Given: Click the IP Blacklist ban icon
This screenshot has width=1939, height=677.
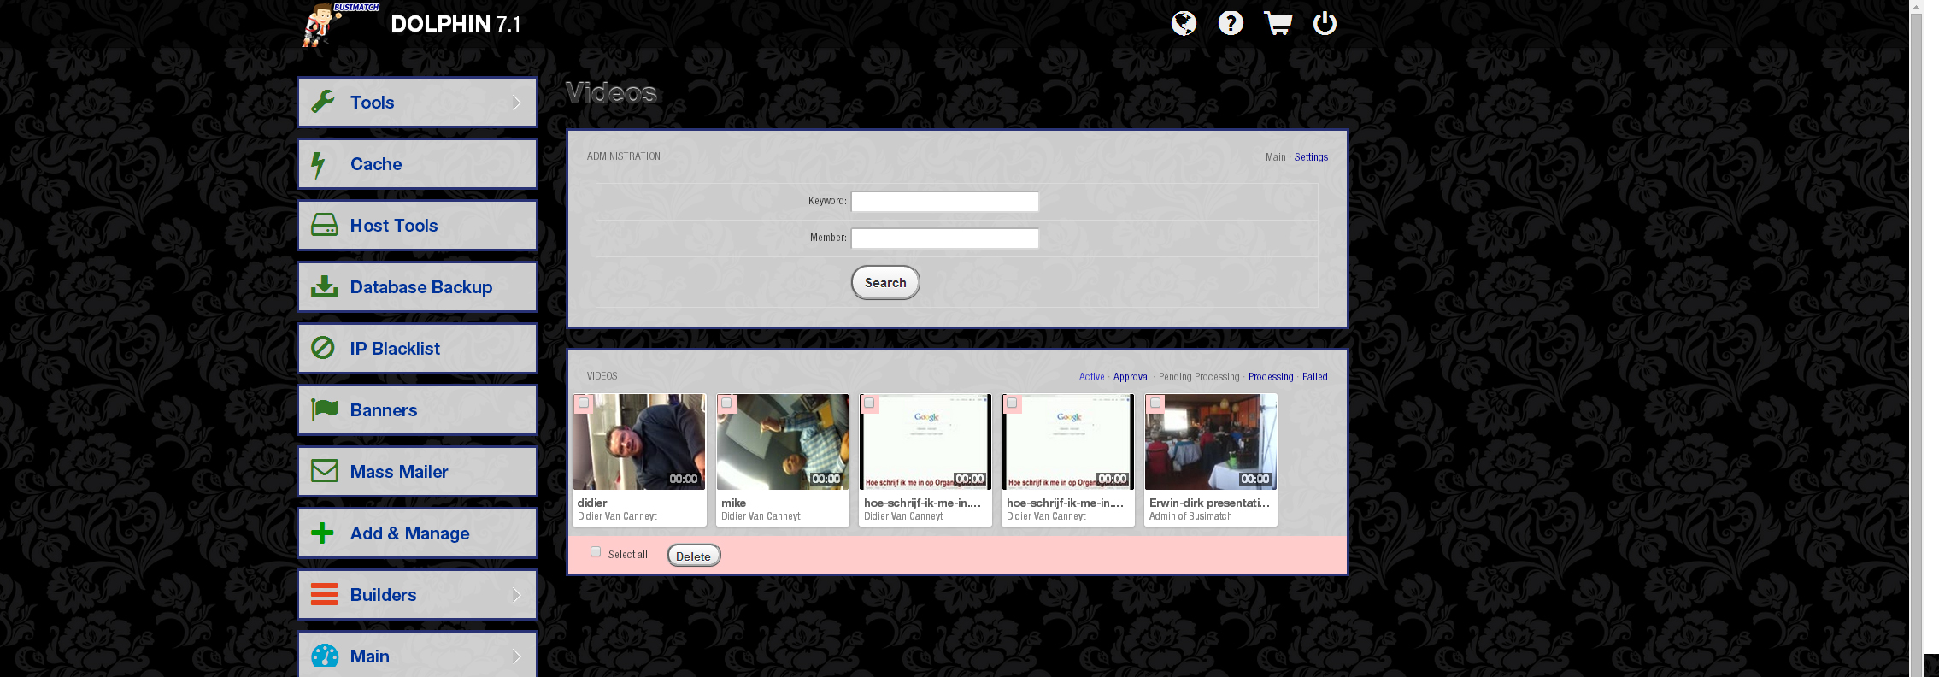Looking at the screenshot, I should pos(323,348).
